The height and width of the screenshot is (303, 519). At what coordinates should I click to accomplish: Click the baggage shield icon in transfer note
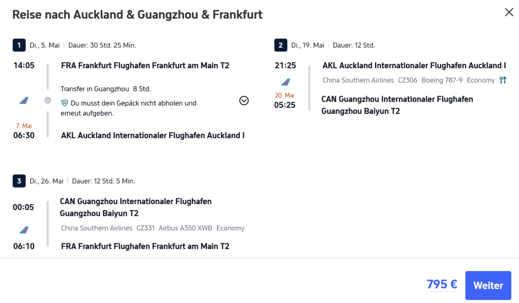point(65,103)
